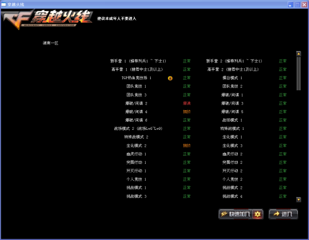The image size is (309, 240).
Task: Select the TGP热血竞技场 1 channel
Action: tap(137, 78)
